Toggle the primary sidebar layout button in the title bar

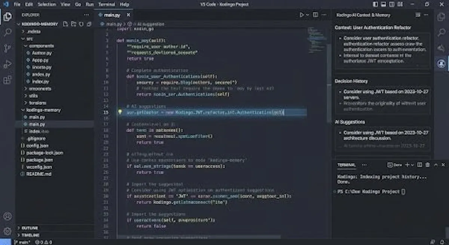(375, 4)
